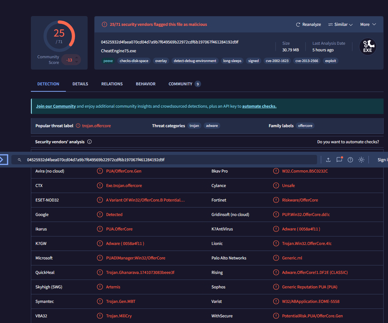The width and height of the screenshot is (388, 323).
Task: Click the VirusTotal logo icon at left edge
Action: click(3, 160)
